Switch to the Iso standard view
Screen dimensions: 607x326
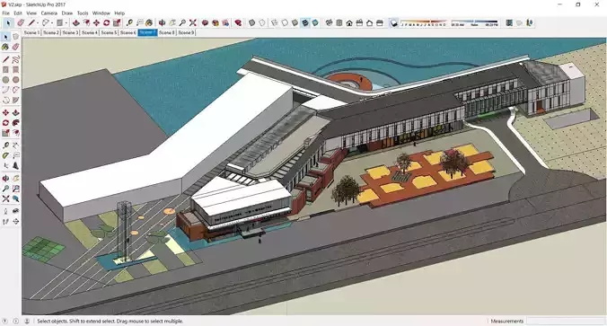click(x=329, y=22)
